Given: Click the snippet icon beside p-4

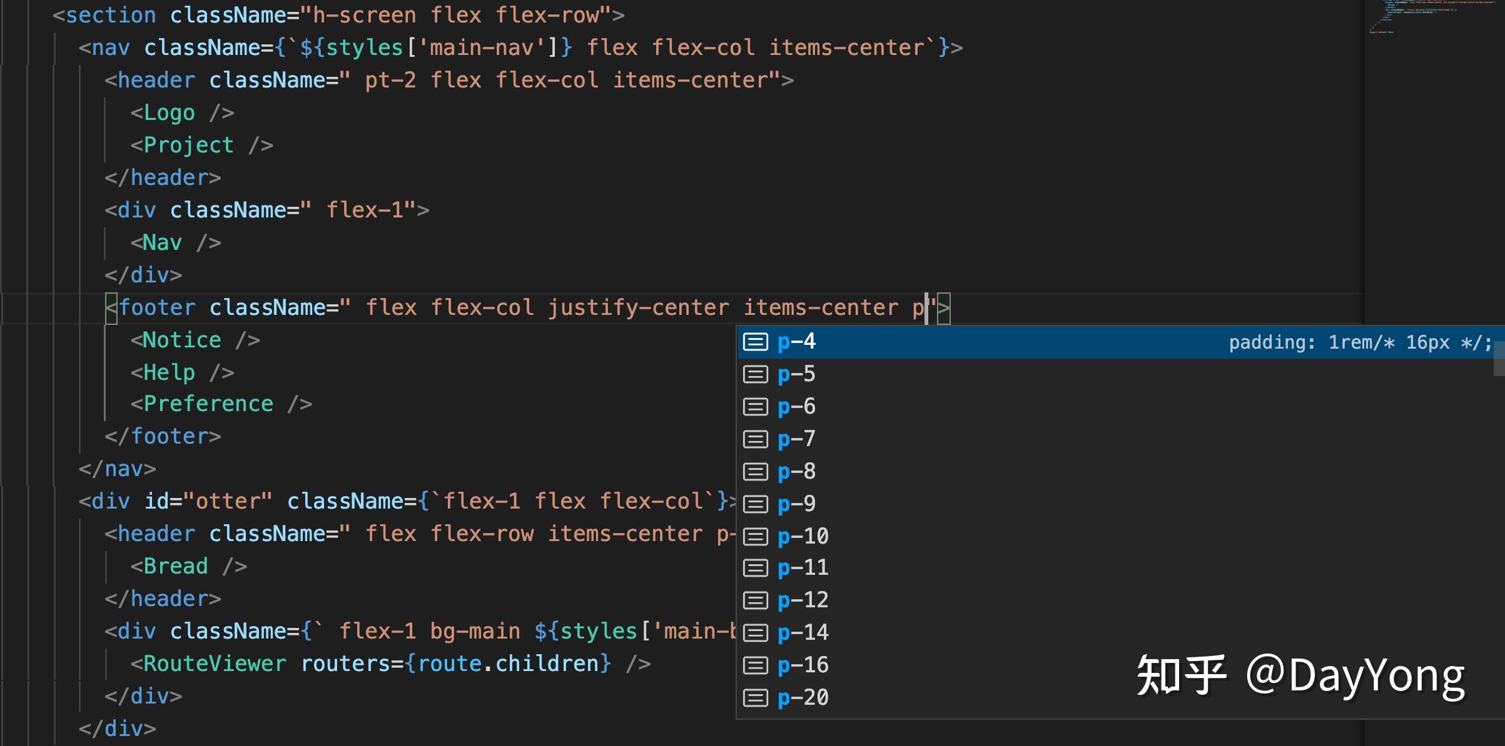Looking at the screenshot, I should 755,342.
